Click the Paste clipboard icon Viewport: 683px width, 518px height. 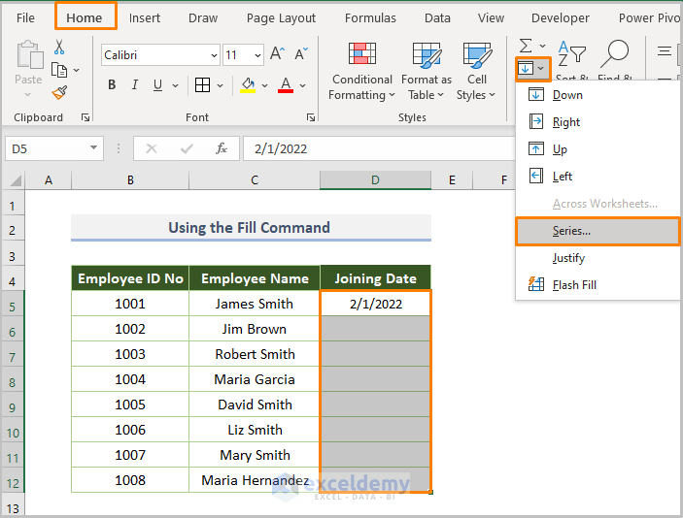tap(29, 54)
